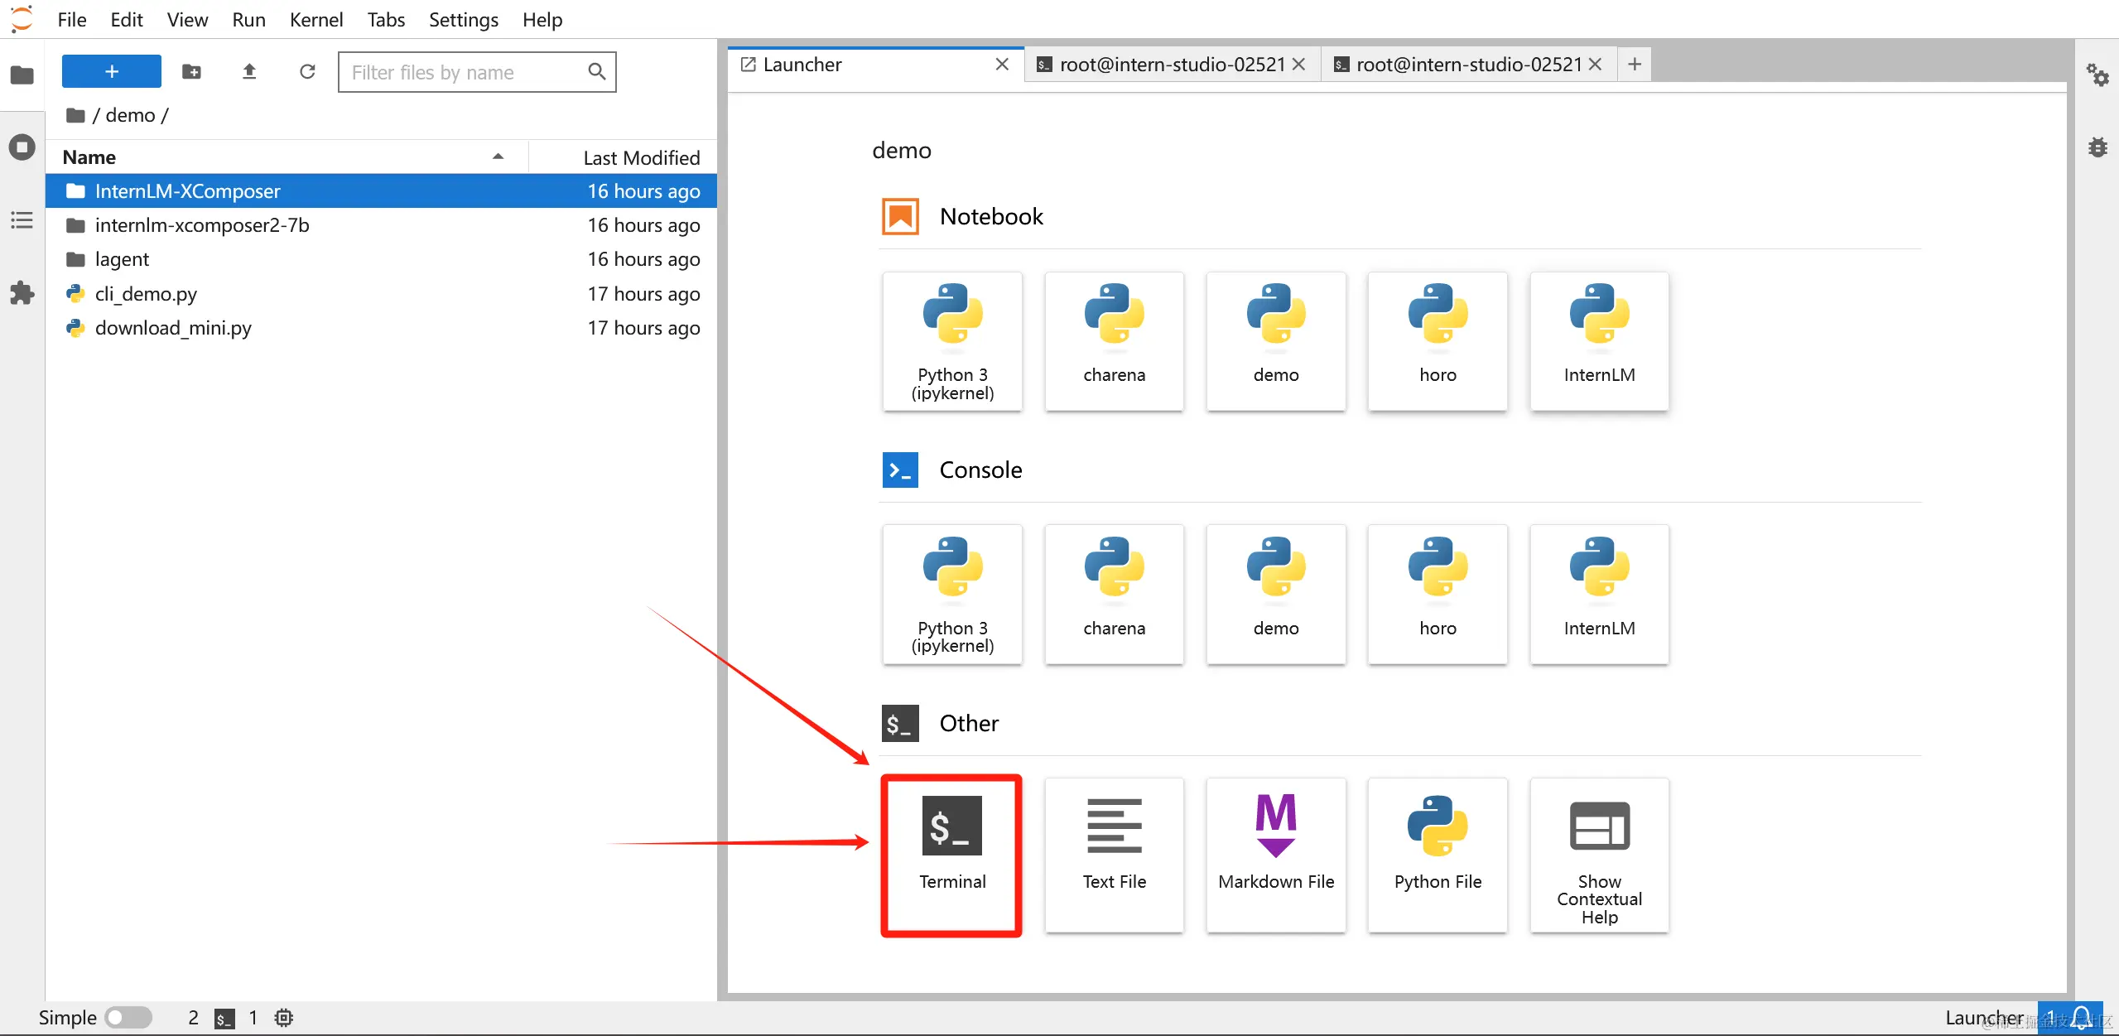The width and height of the screenshot is (2119, 1036).
Task: Refresh the file browser list
Action: point(307,72)
